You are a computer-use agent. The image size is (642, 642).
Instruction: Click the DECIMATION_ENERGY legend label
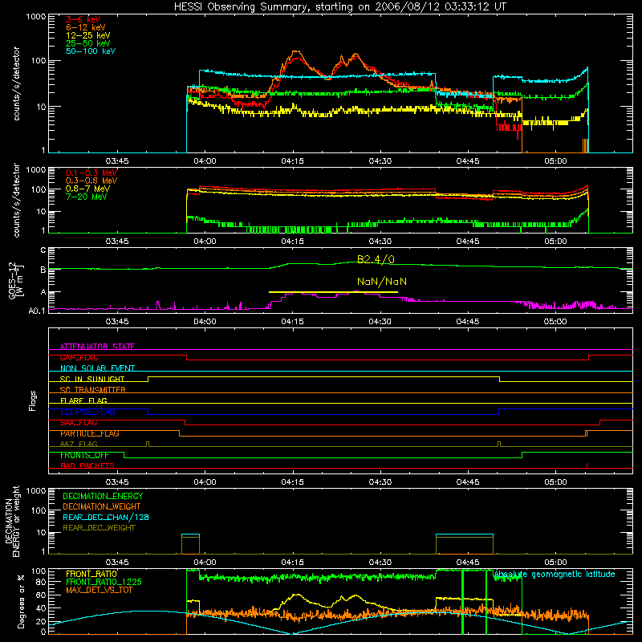coord(103,496)
